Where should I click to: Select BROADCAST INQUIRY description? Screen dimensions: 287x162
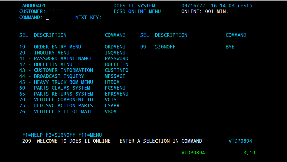click(59, 76)
